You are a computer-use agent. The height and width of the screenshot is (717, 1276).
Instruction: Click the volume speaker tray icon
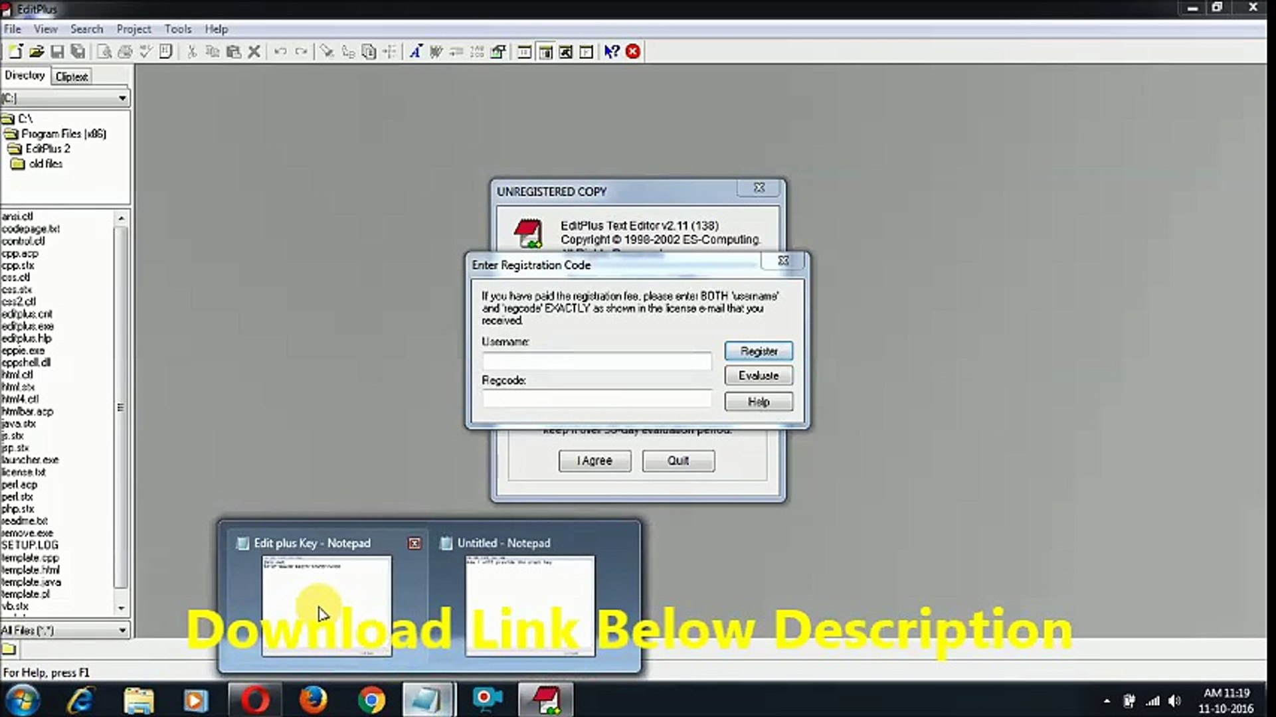pyautogui.click(x=1174, y=701)
